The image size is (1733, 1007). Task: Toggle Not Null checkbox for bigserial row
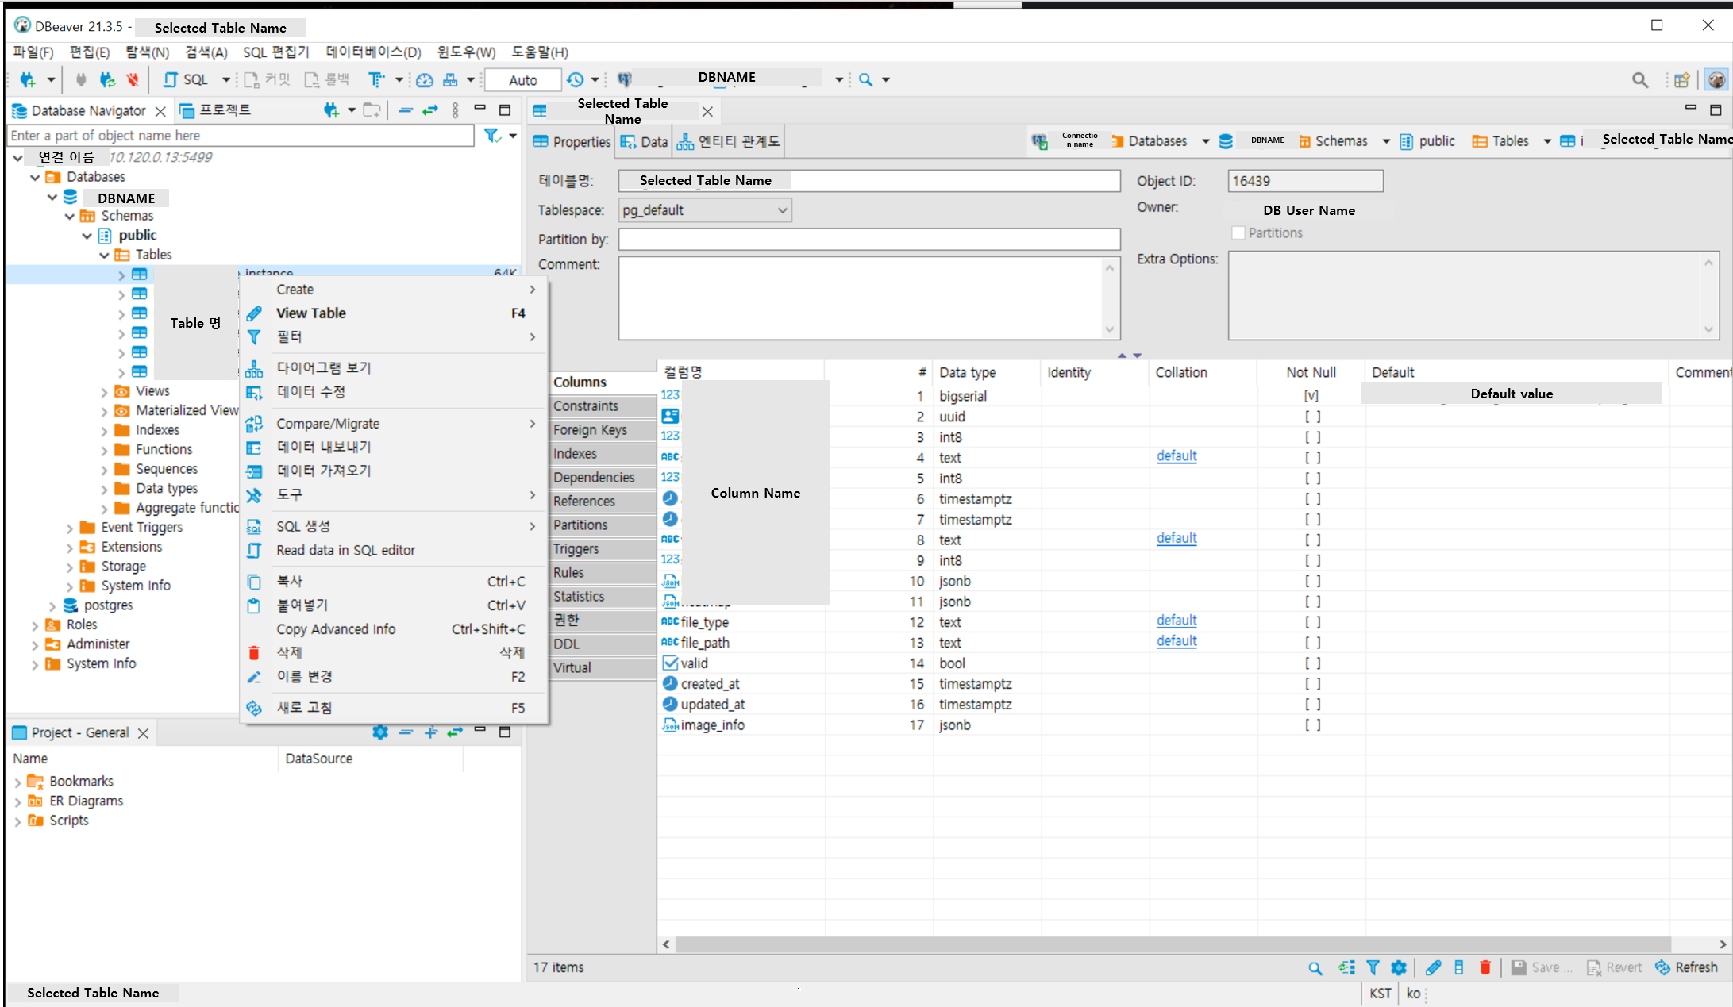pos(1311,395)
